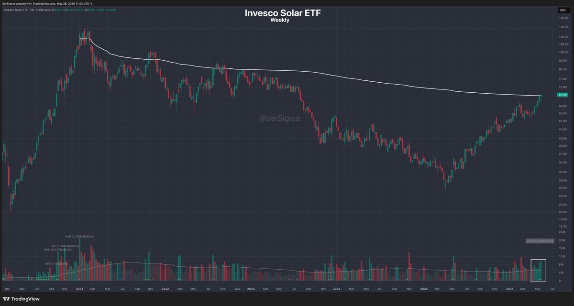Click the 2024 label on time axis
This screenshot has width=574, height=306.
[336, 289]
